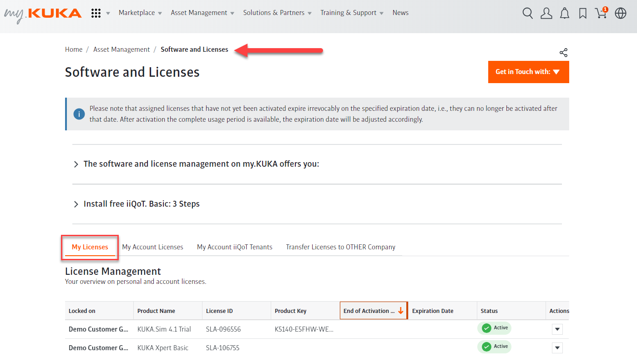Open the user account profile icon

546,13
